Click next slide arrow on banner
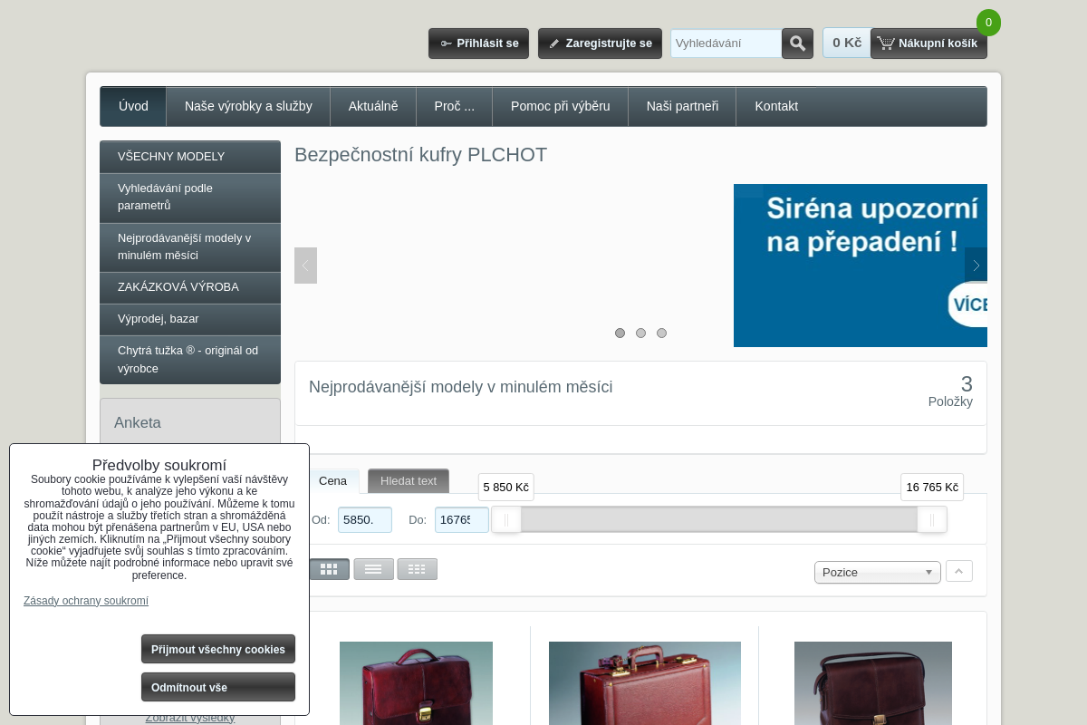The height and width of the screenshot is (725, 1087). 976,266
